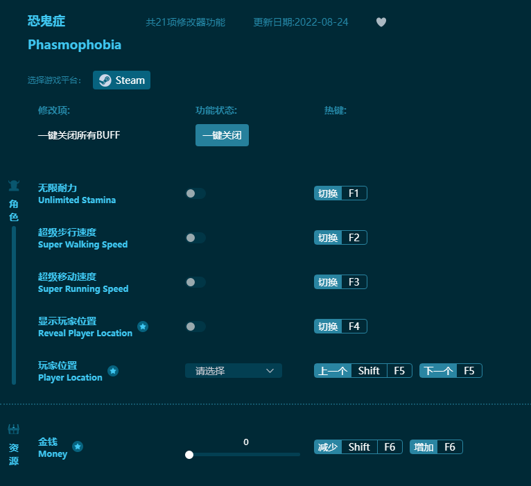Image resolution: width=531 pixels, height=486 pixels.
Task: Click the 增加 F6 hotkey button
Action: (x=436, y=447)
